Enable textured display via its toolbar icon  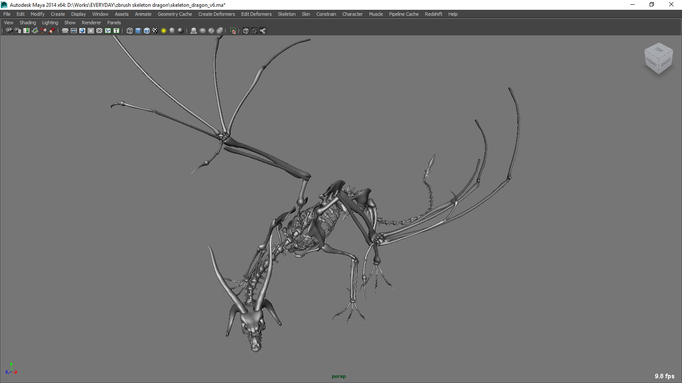[x=146, y=30]
